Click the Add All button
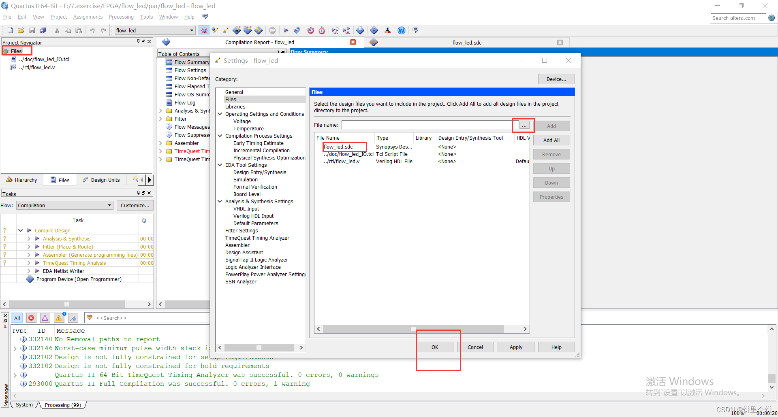The height and width of the screenshot is (417, 778). coord(551,140)
